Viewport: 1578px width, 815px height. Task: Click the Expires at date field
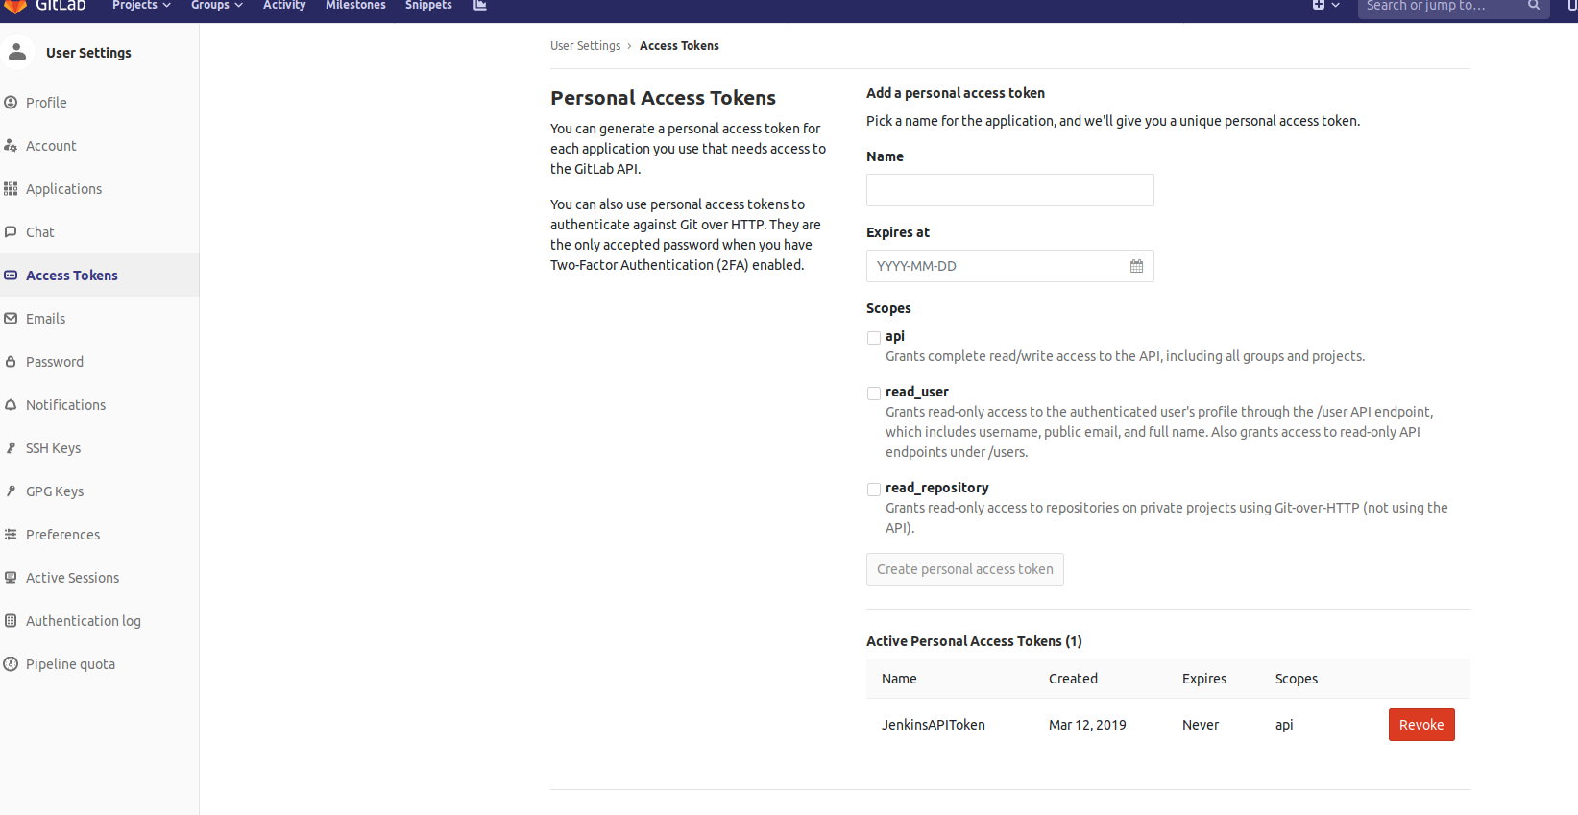[1010, 266]
